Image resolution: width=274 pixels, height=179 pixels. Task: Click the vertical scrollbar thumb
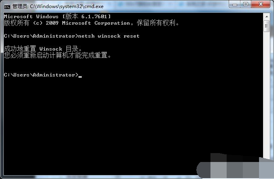(x=267, y=26)
